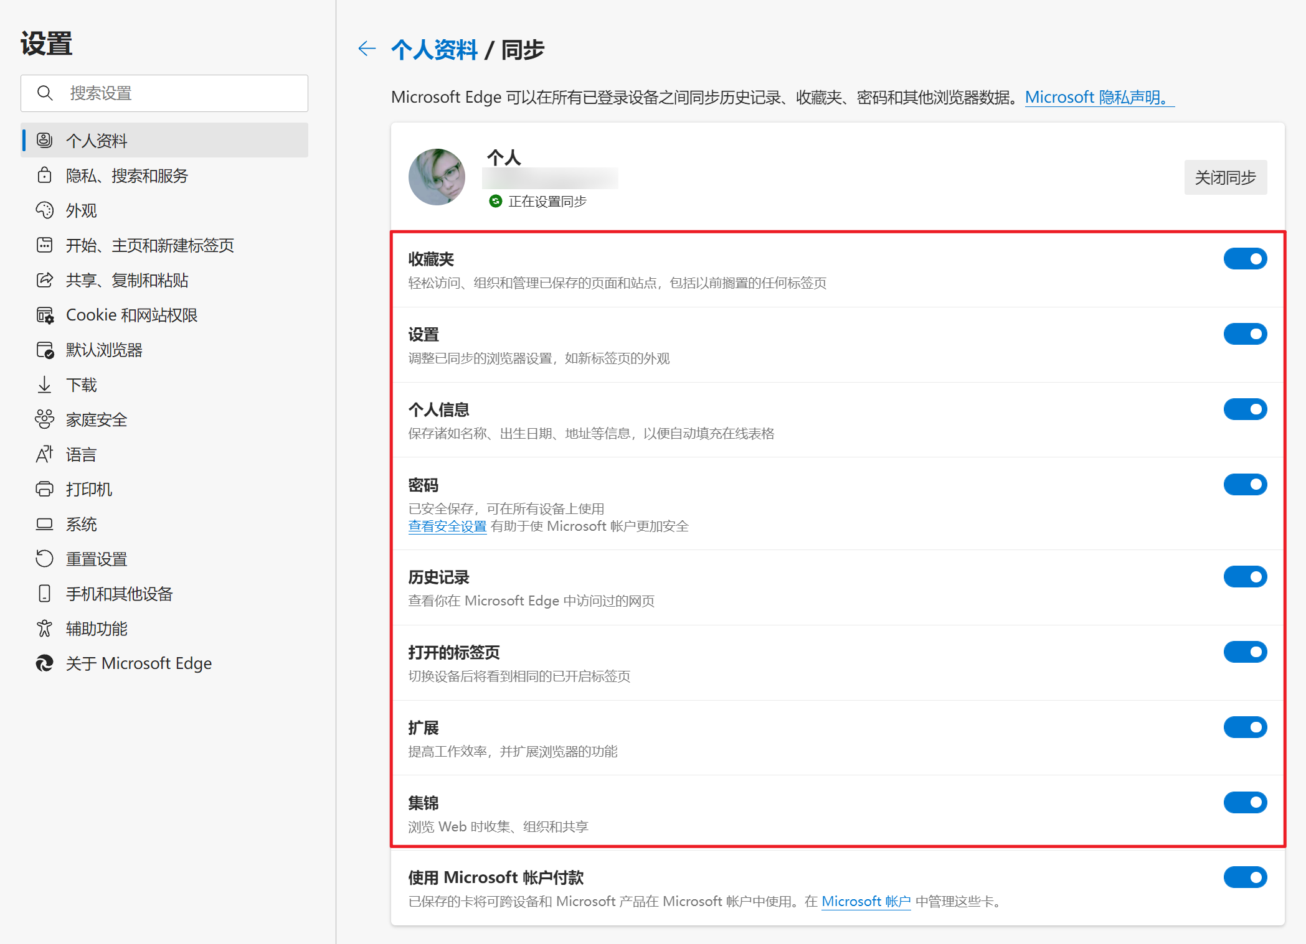The image size is (1306, 944).
Task: Click the Edge logo icon for 关于 Microsoft Edge
Action: pyautogui.click(x=44, y=663)
